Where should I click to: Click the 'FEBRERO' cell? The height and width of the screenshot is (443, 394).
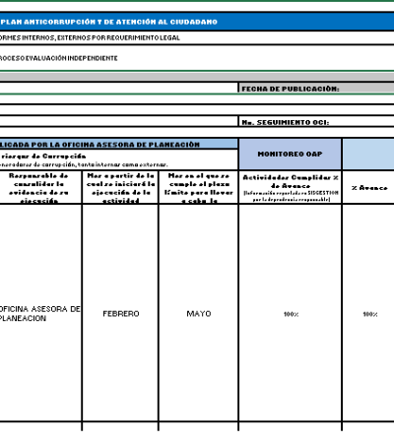coord(121,314)
